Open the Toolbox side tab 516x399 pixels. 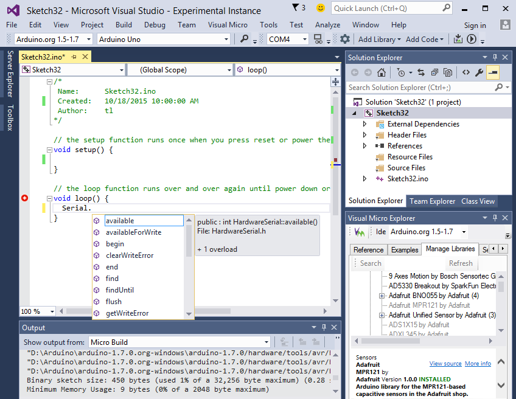tap(10, 117)
